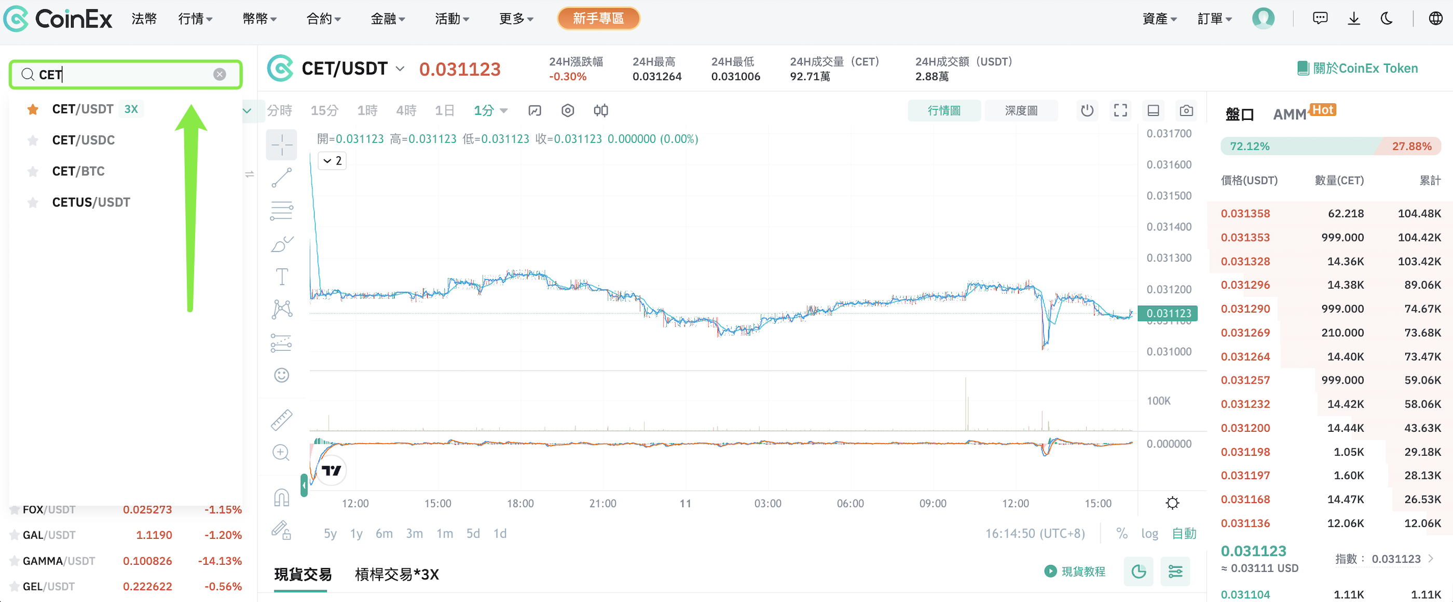The height and width of the screenshot is (602, 1453).
Task: Toggle the bottom panel layout icon
Action: pos(1153,111)
